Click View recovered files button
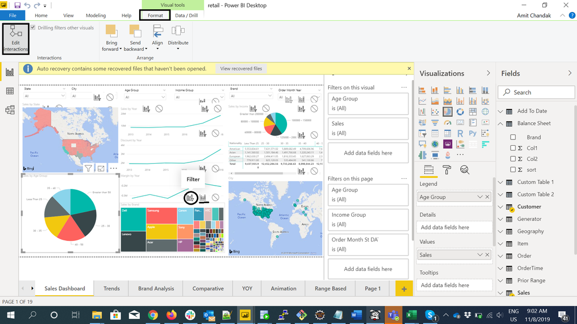The height and width of the screenshot is (324, 577). tap(241, 69)
